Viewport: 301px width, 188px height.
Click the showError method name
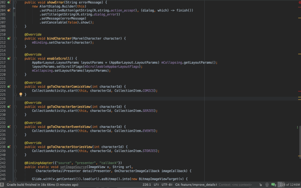tap(56, 2)
